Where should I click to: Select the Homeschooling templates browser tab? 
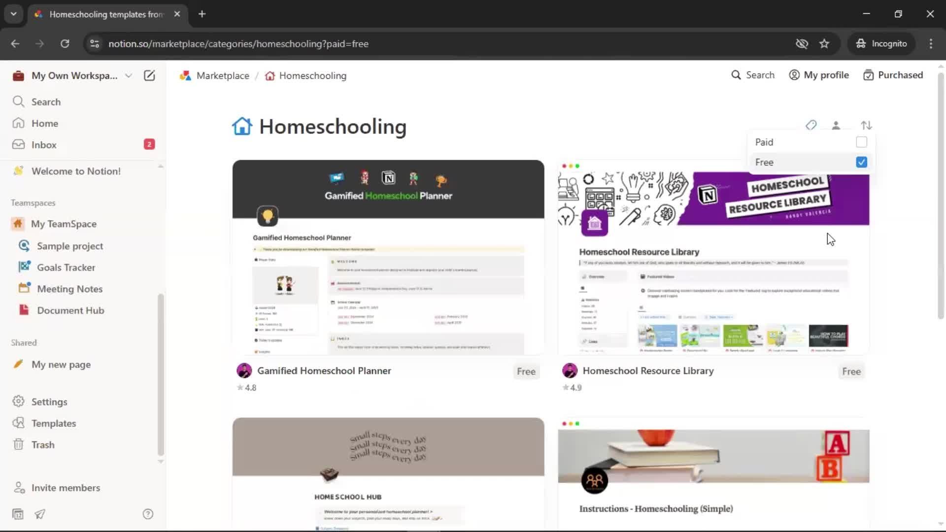[x=107, y=14]
